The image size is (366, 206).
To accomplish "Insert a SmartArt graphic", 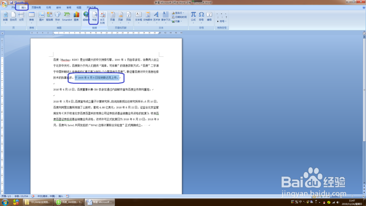I will (67, 17).
